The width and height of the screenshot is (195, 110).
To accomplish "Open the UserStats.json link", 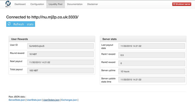I will pyautogui.click(x=34, y=100).
